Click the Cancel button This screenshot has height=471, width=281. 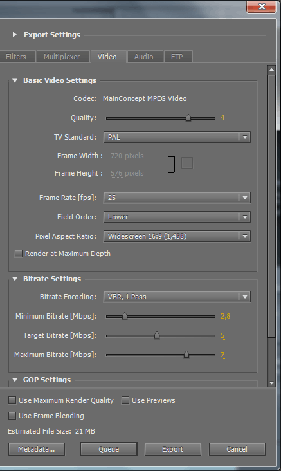click(x=237, y=449)
